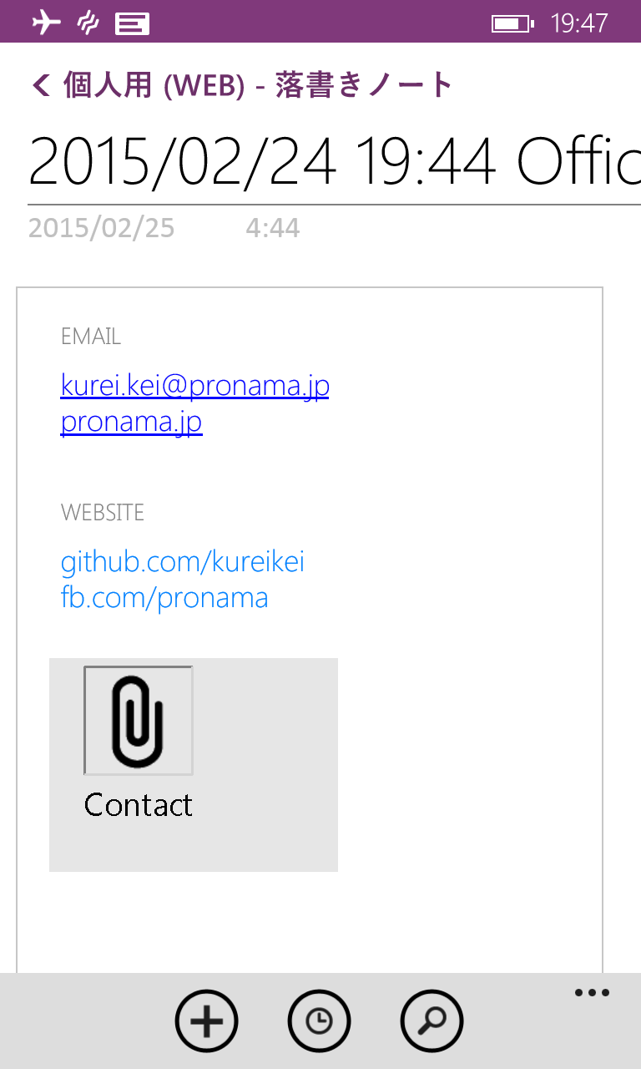
Task: Tap the status bar clock showing 19:47
Action: coord(579,23)
